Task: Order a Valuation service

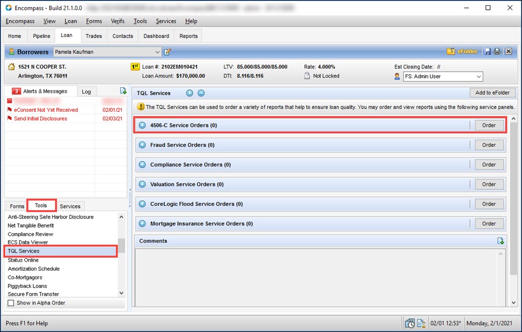Action: pyautogui.click(x=489, y=185)
